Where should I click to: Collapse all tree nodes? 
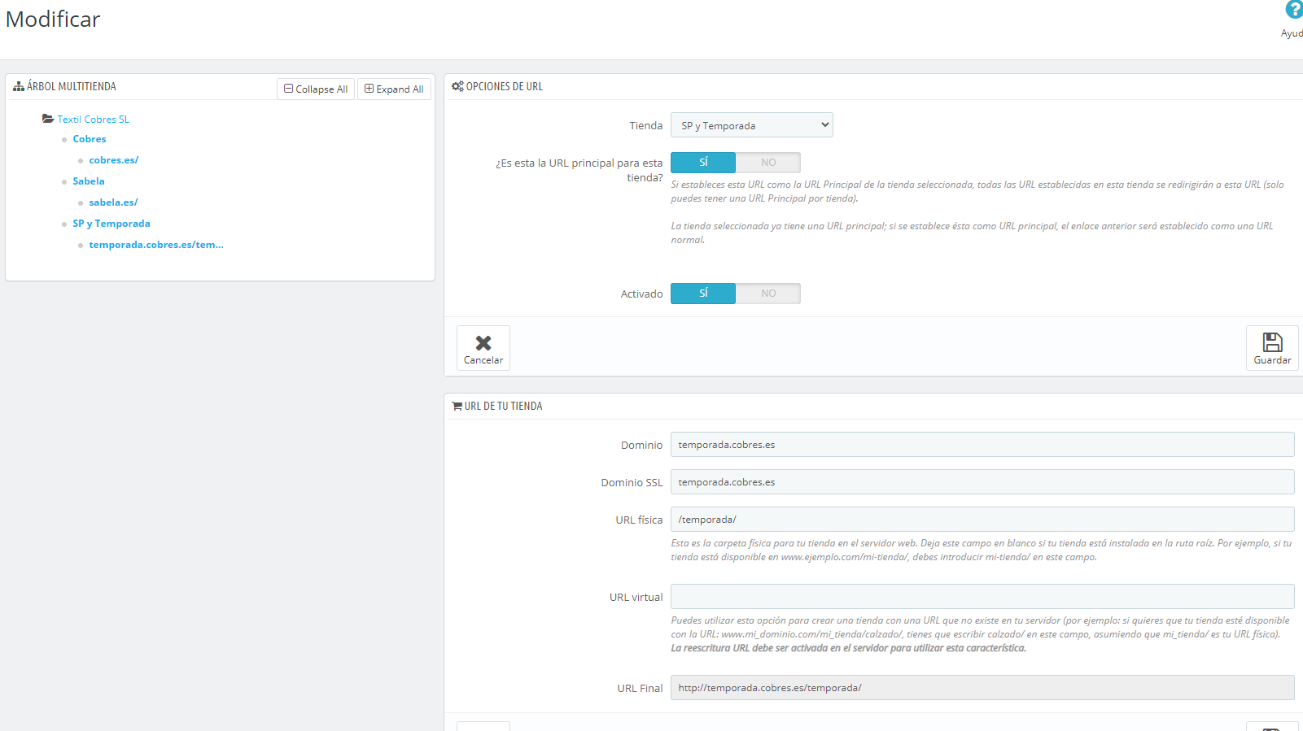pyautogui.click(x=316, y=89)
